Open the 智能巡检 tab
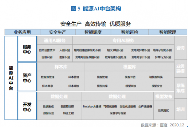Viewport: 188px width, 127px height. (x=130, y=32)
